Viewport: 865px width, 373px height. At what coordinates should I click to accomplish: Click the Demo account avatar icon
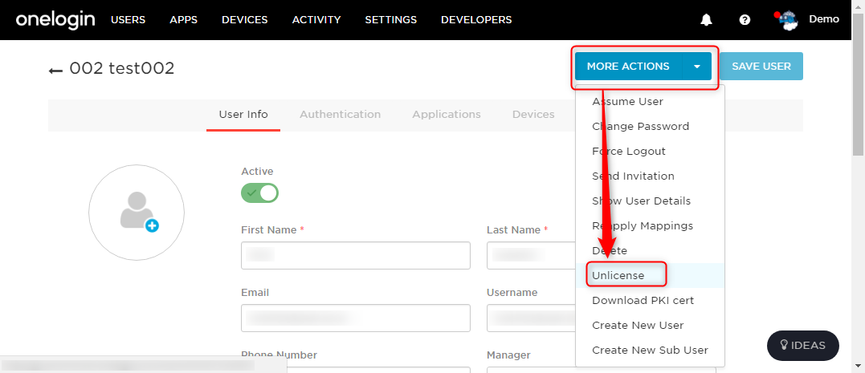pyautogui.click(x=786, y=20)
